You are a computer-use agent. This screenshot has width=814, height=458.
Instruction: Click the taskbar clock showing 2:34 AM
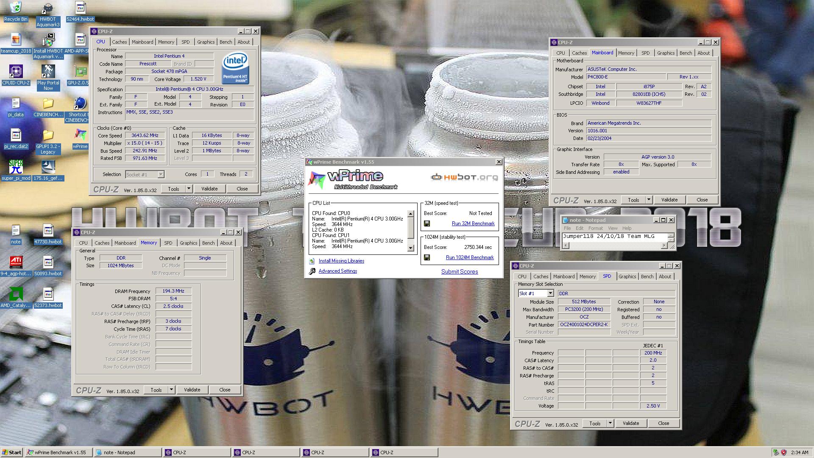pos(800,452)
